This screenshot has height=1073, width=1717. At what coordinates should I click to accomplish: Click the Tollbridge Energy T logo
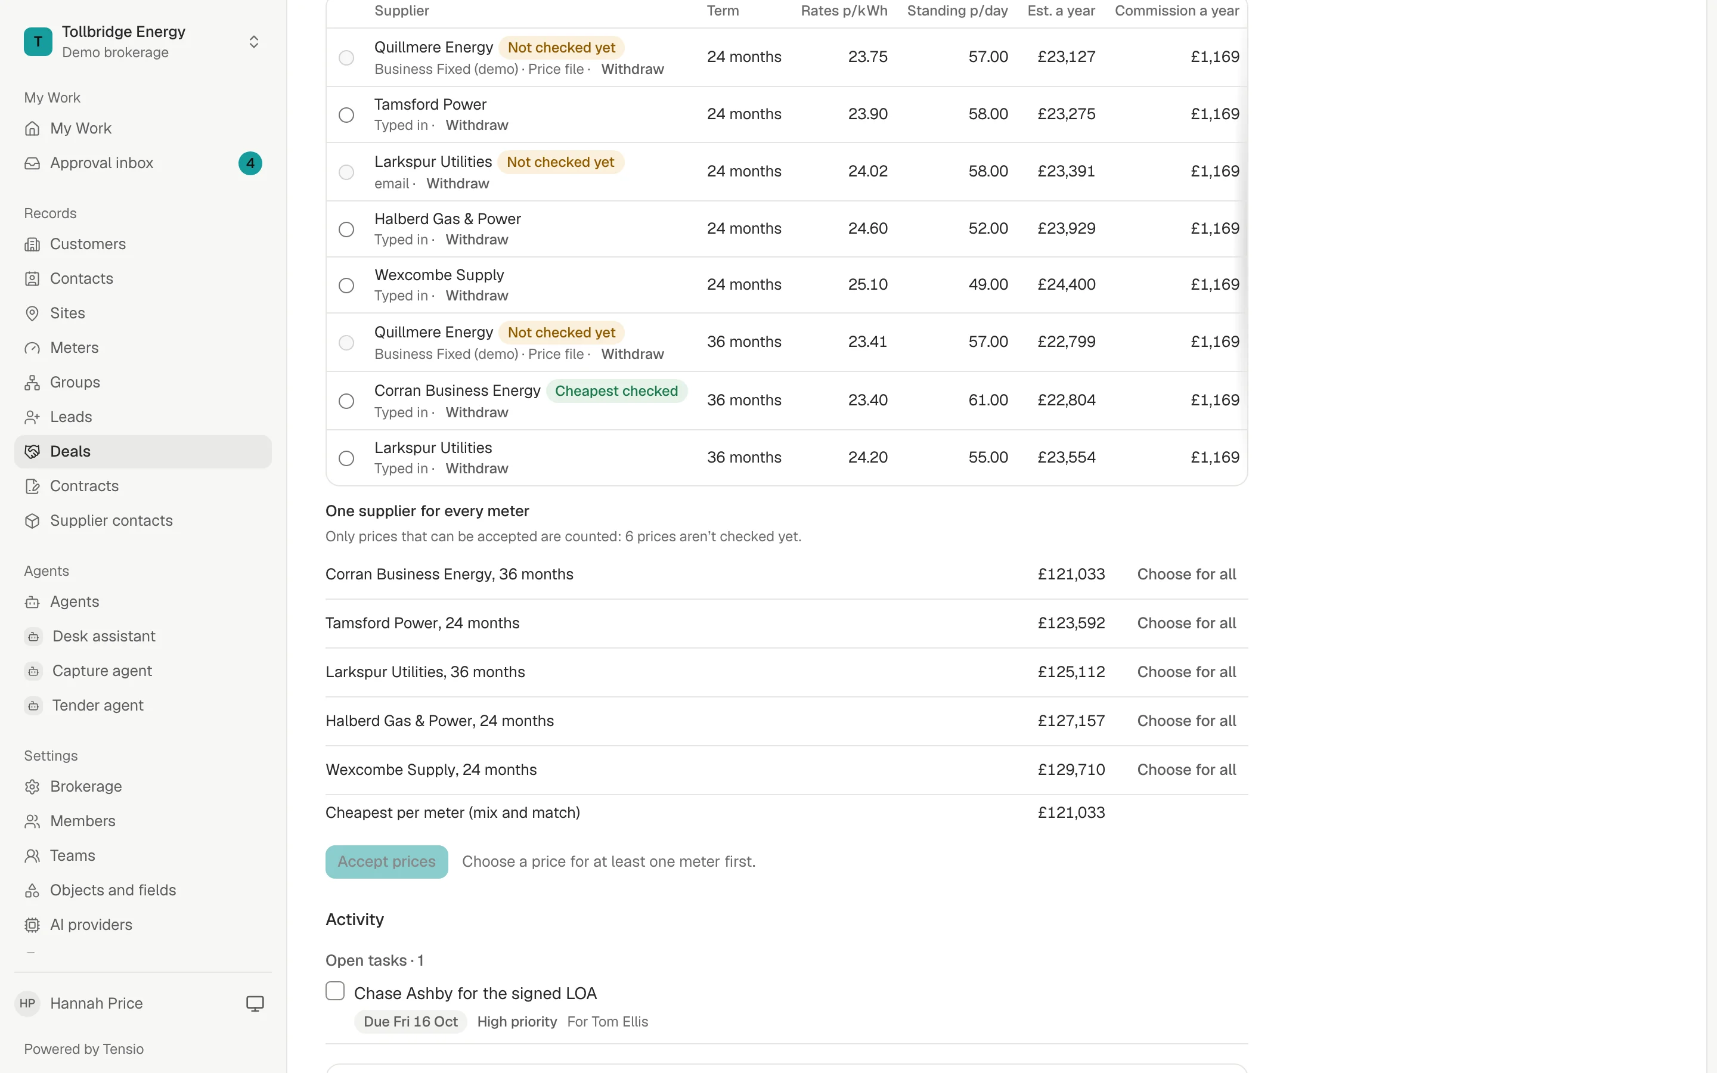38,41
